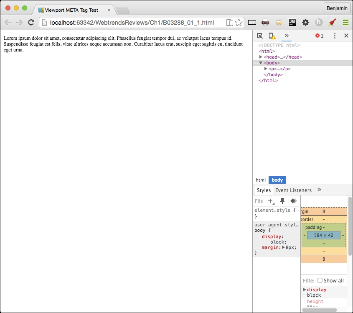
Task: Toggle device mode emulation
Action: pos(272,36)
